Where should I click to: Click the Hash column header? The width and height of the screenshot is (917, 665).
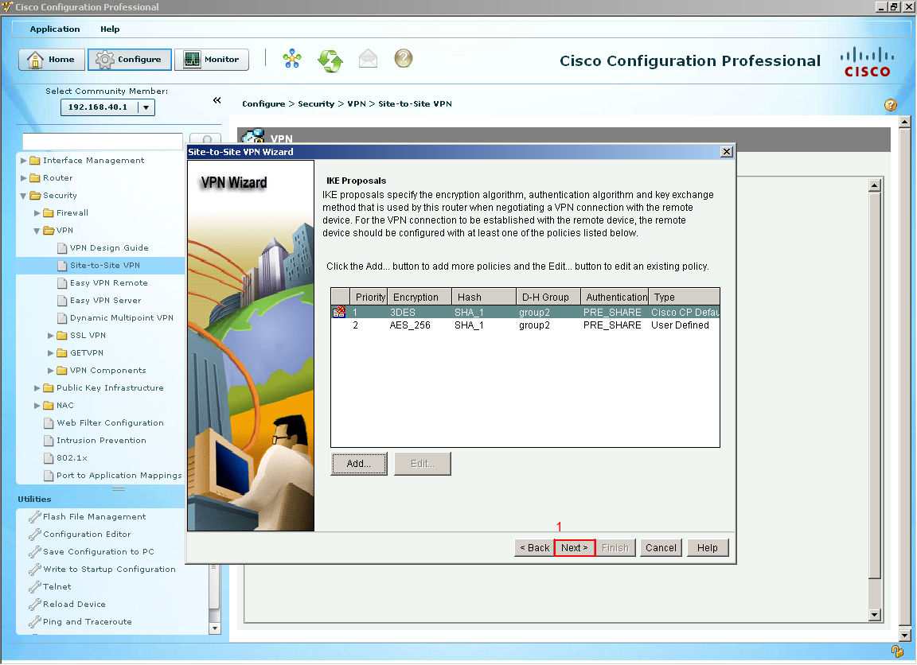point(484,297)
